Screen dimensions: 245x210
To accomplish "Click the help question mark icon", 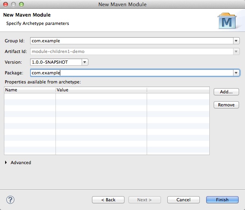I will point(11,200).
